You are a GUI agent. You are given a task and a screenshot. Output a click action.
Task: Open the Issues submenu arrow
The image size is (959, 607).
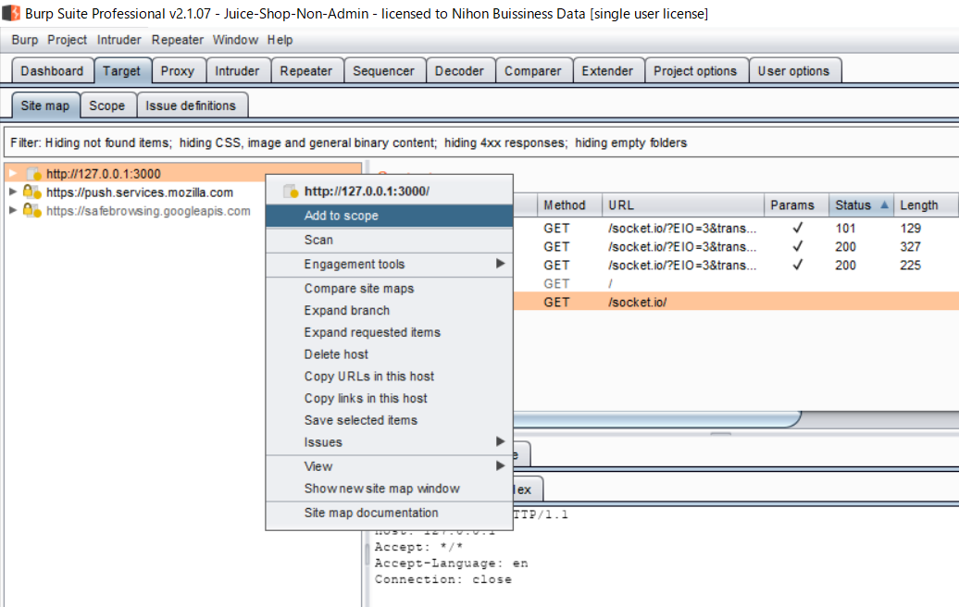click(500, 441)
